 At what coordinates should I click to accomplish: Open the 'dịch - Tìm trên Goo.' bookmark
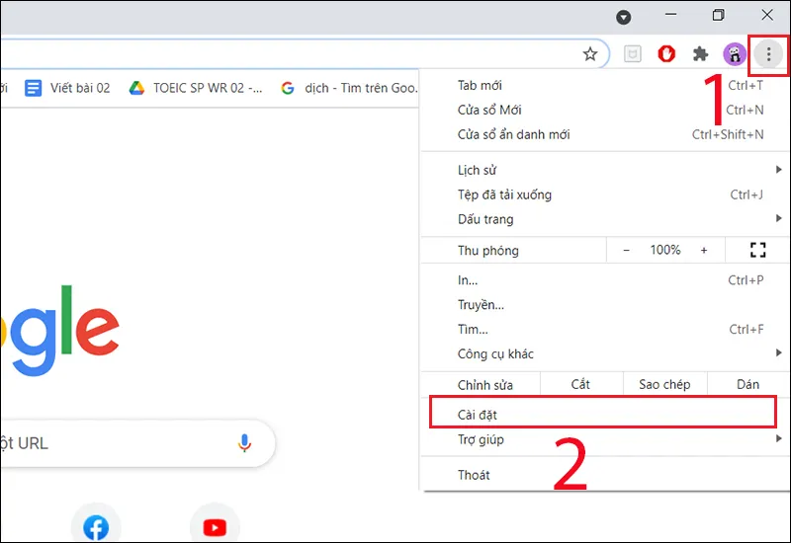pyautogui.click(x=350, y=88)
